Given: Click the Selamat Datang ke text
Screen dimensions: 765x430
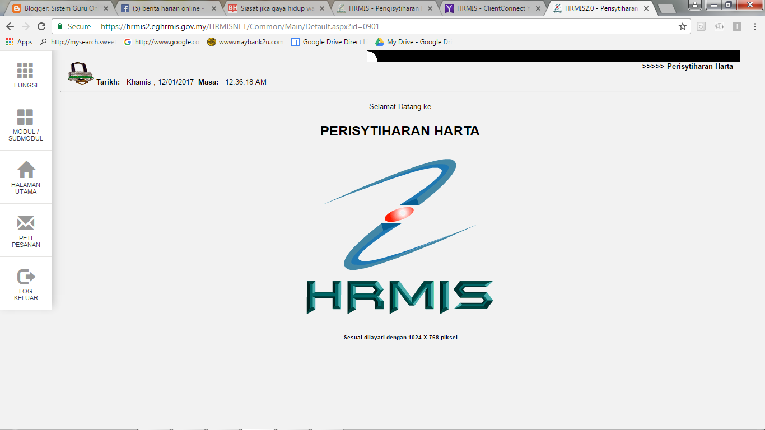Looking at the screenshot, I should (x=400, y=106).
